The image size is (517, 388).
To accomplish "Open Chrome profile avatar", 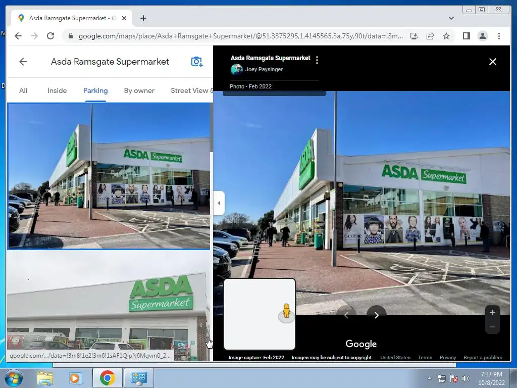I will [482, 36].
